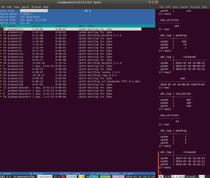Minimize the byobu terminal window
Image resolution: width=210 pixels, height=178 pixels.
(150, 2)
